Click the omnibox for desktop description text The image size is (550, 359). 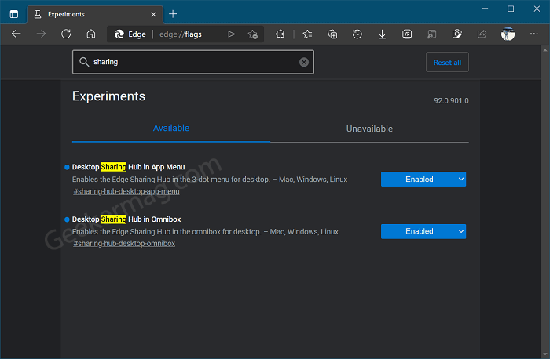coord(205,232)
